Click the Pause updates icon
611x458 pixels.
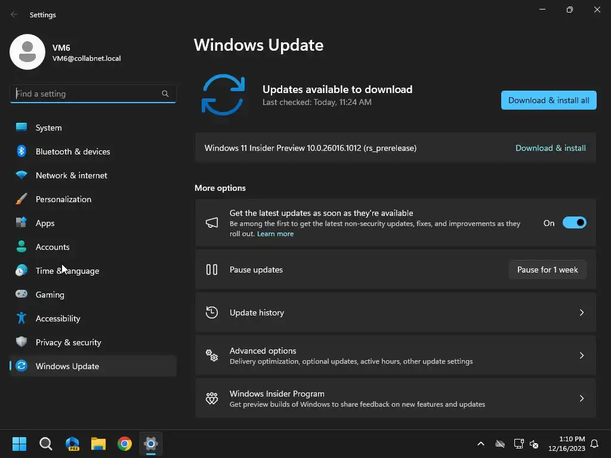212,270
